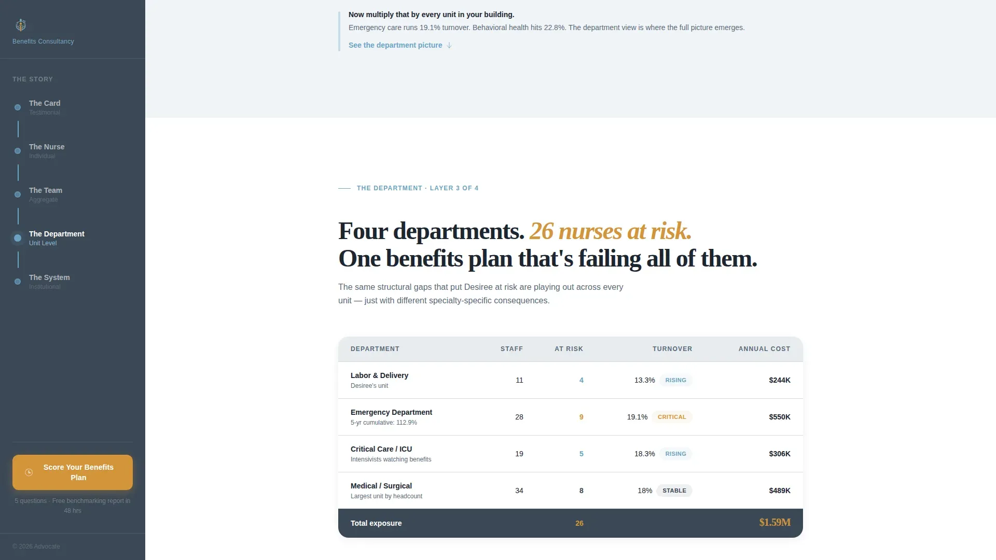996x560 pixels.
Task: Click 5 questions benchmarking report note
Action: pos(73,506)
